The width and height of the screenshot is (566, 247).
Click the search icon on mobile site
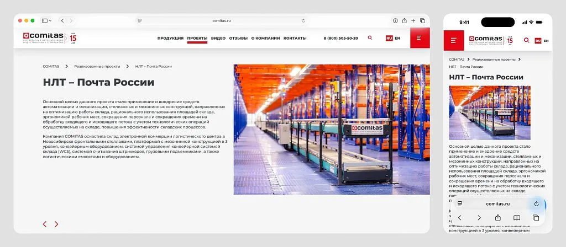[x=527, y=40]
